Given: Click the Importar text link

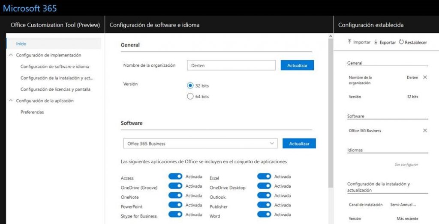Looking at the screenshot, I should coord(362,42).
